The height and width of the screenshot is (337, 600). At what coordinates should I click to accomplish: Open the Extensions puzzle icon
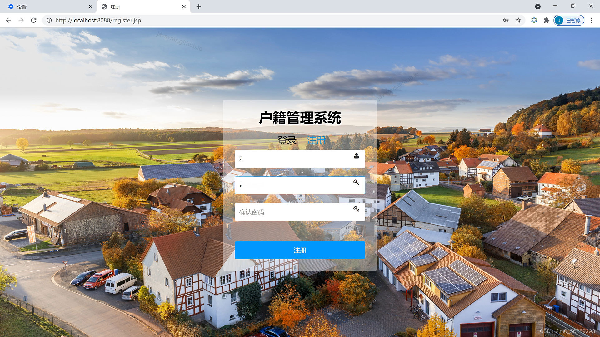point(546,20)
